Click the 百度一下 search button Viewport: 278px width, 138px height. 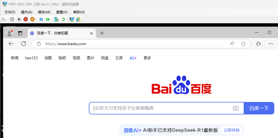pos(259,108)
